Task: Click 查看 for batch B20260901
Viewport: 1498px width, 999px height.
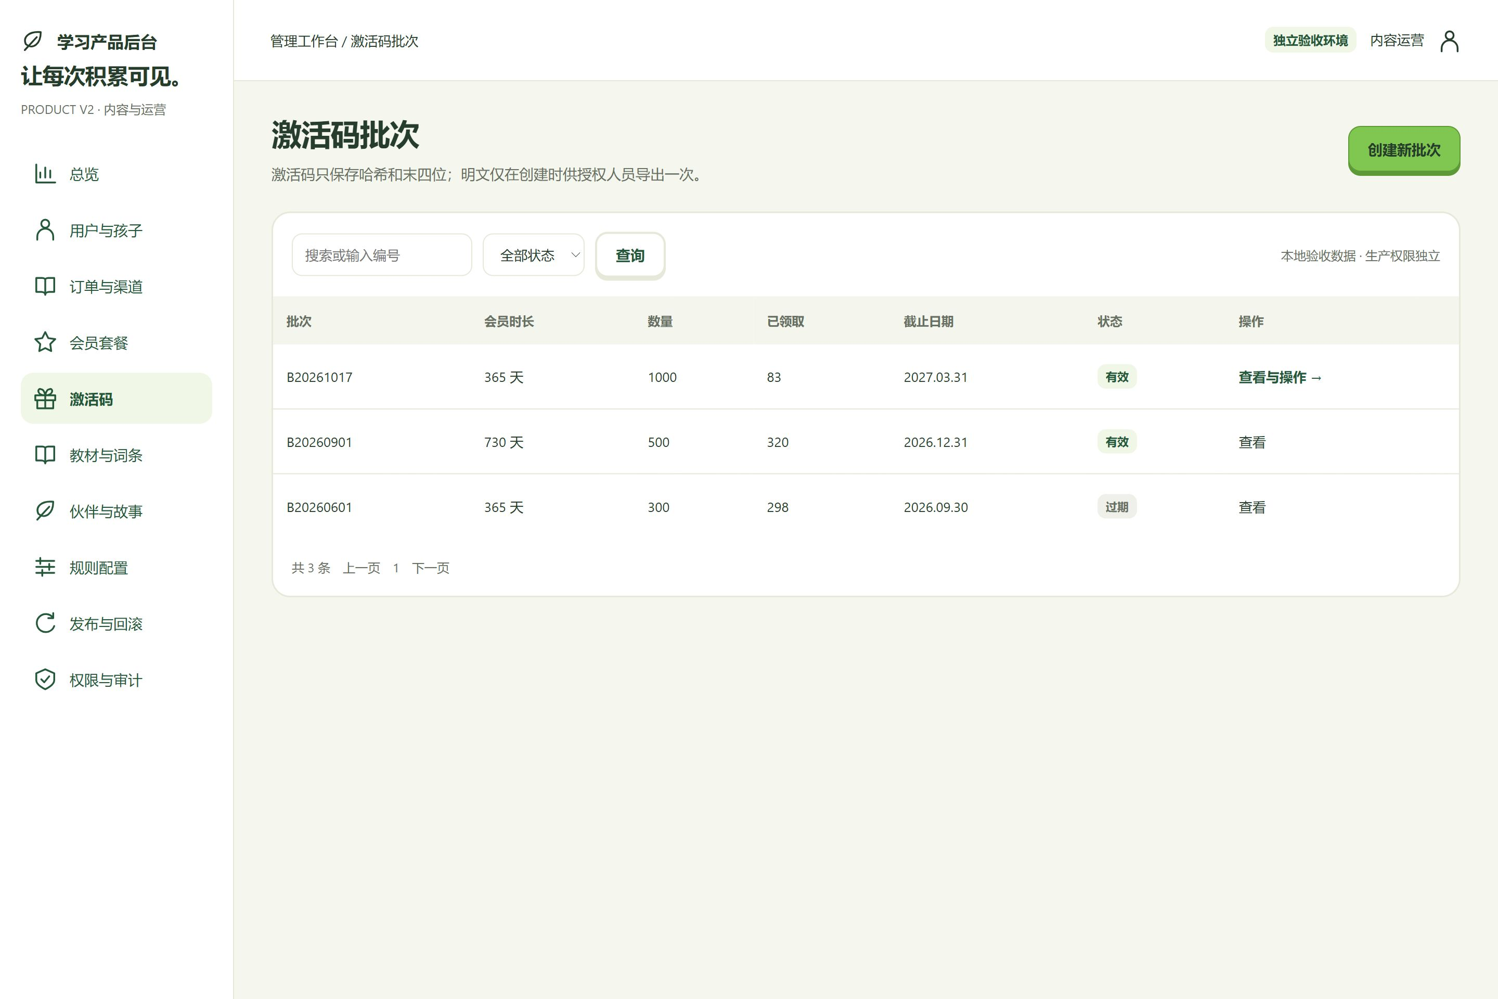Action: (1251, 442)
